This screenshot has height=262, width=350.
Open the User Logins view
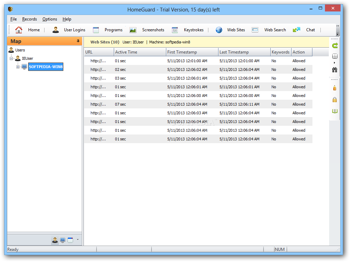69,30
